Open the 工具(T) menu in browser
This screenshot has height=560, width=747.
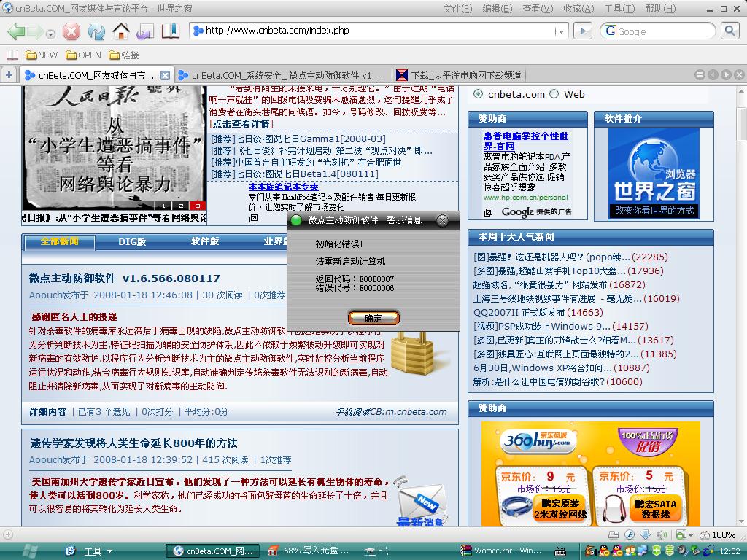620,8
